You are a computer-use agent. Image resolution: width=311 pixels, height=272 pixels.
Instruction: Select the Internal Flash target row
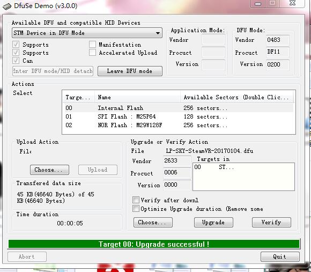point(178,108)
